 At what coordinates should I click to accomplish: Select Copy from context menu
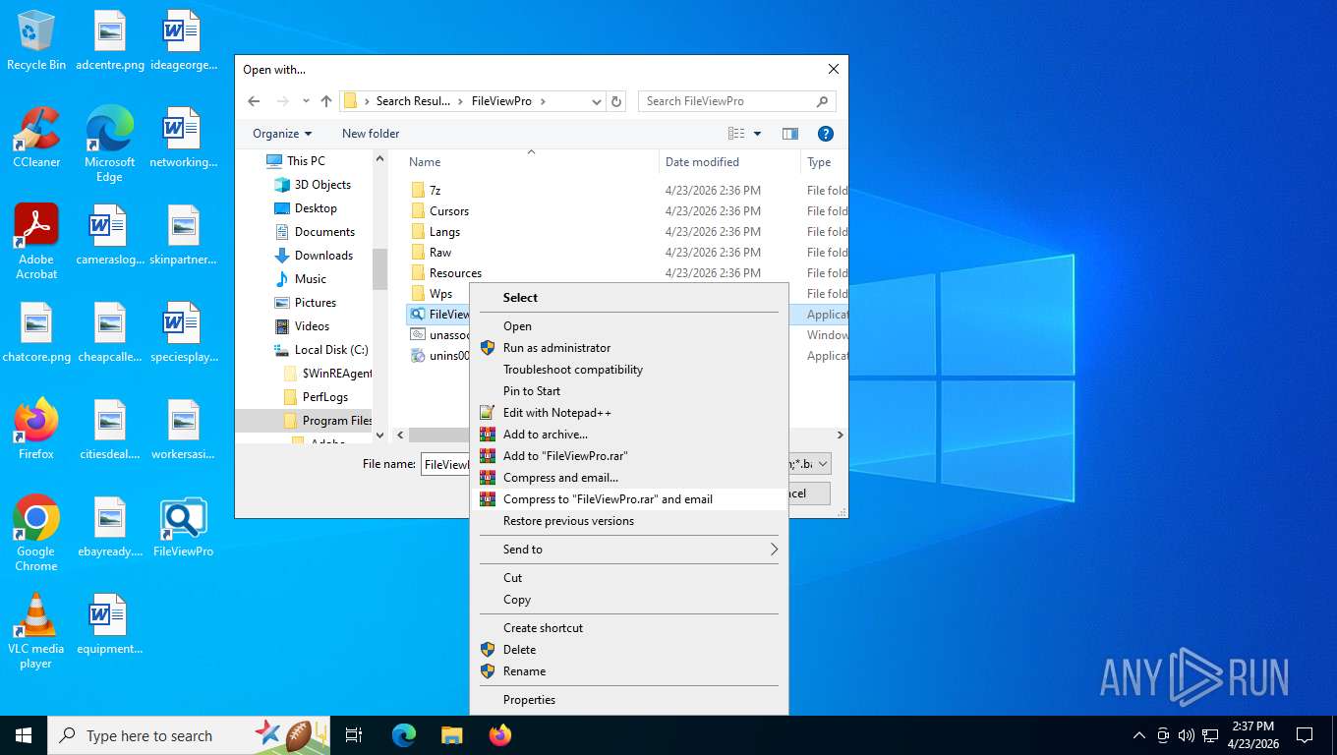pyautogui.click(x=629, y=600)
